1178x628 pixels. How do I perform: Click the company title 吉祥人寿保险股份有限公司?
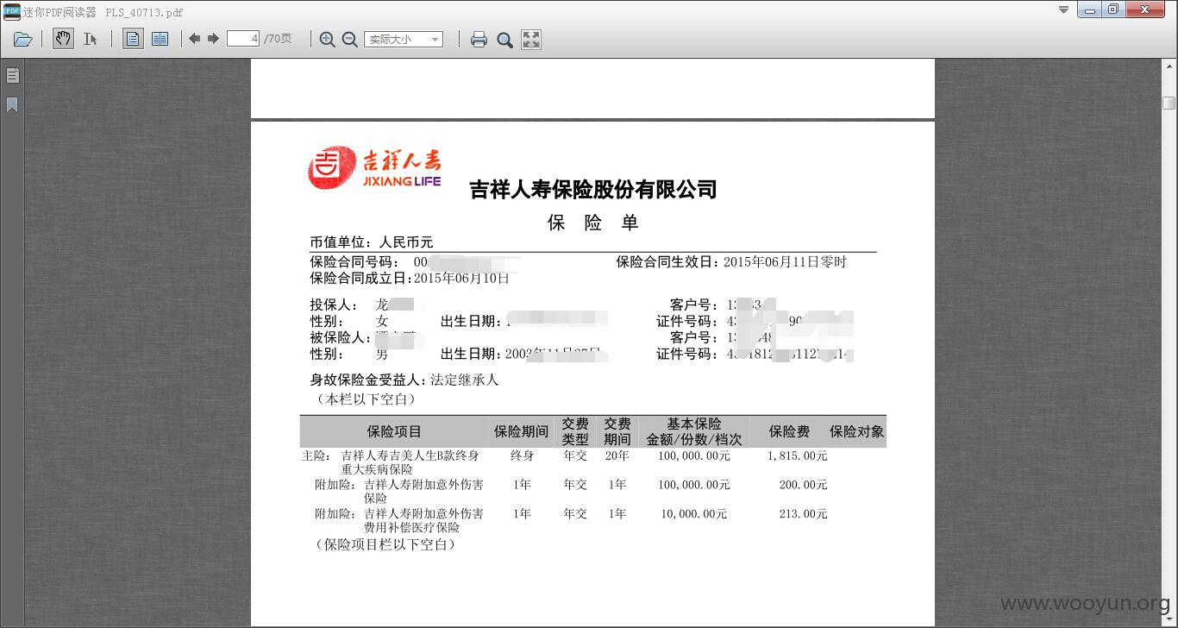tap(593, 189)
